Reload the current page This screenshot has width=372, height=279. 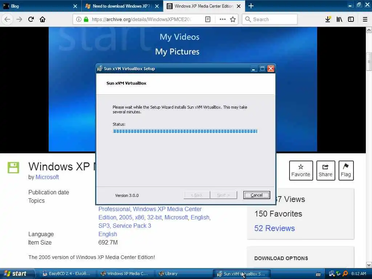click(31, 19)
